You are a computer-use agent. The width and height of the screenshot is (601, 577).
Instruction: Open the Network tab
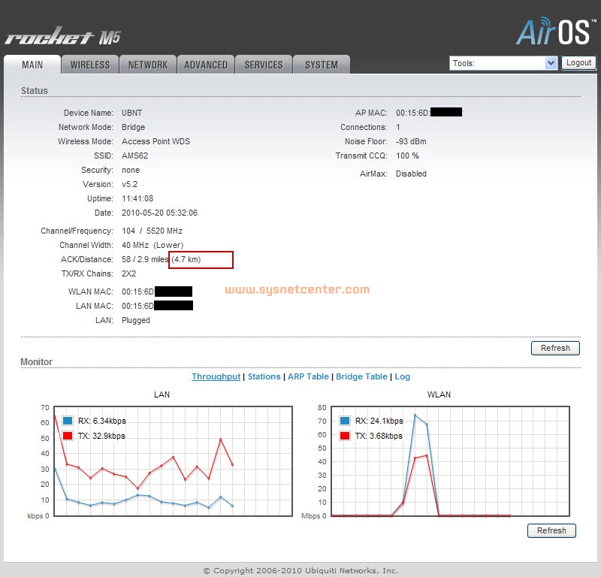148,65
